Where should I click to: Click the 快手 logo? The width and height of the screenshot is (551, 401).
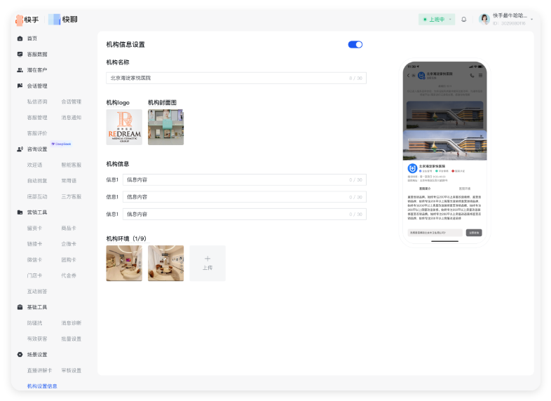[x=27, y=20]
